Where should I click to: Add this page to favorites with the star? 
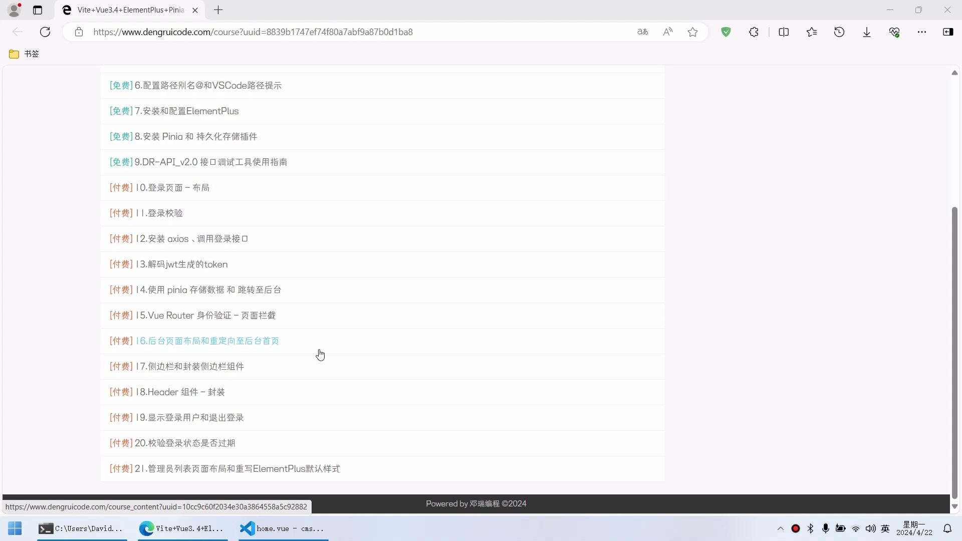pyautogui.click(x=692, y=32)
